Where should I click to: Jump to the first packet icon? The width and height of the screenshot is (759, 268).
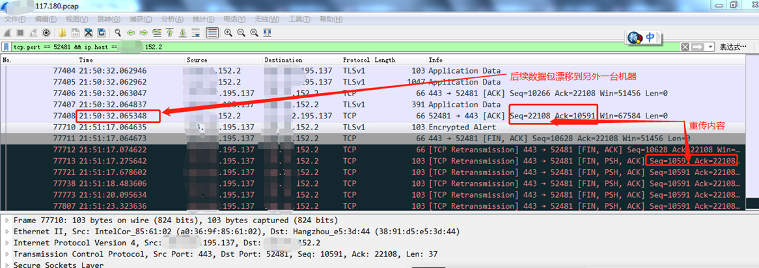point(170,33)
